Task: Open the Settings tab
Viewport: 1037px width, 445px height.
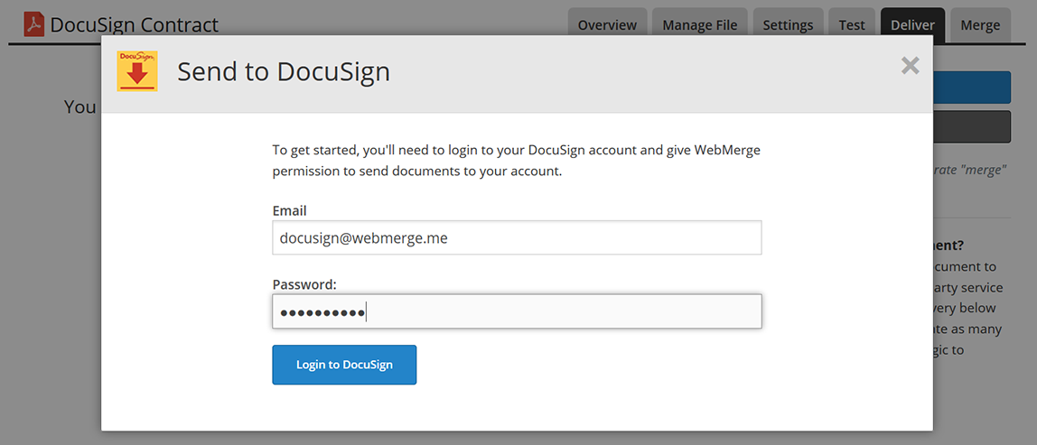Action: click(788, 26)
